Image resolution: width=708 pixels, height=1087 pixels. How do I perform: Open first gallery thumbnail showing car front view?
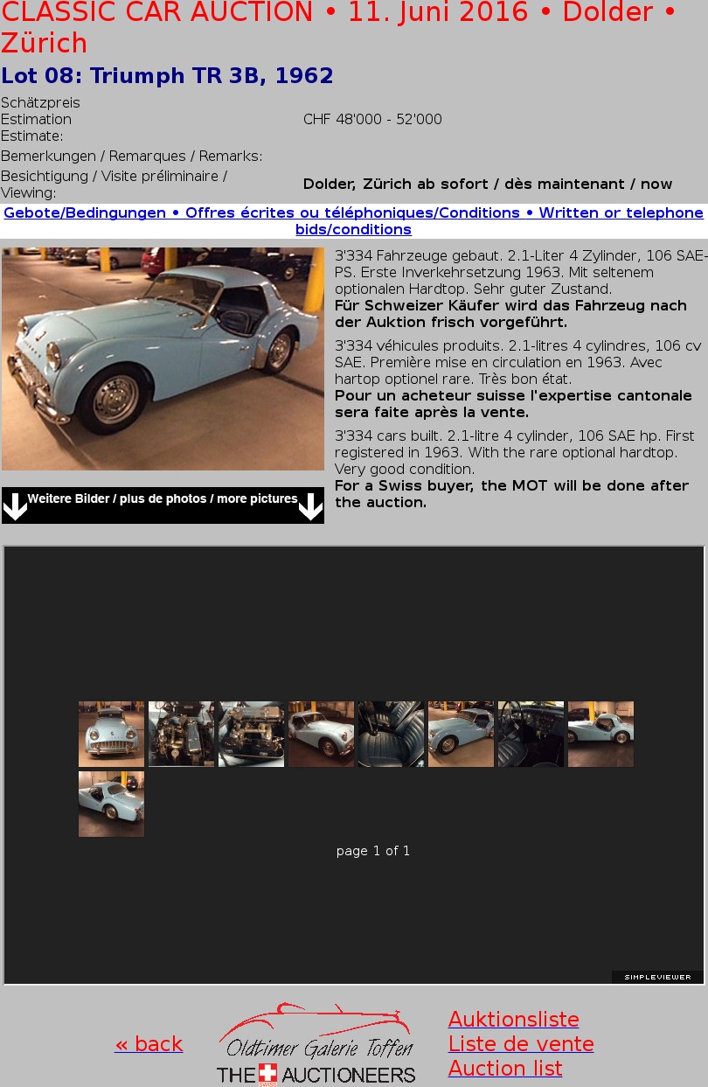click(x=111, y=734)
